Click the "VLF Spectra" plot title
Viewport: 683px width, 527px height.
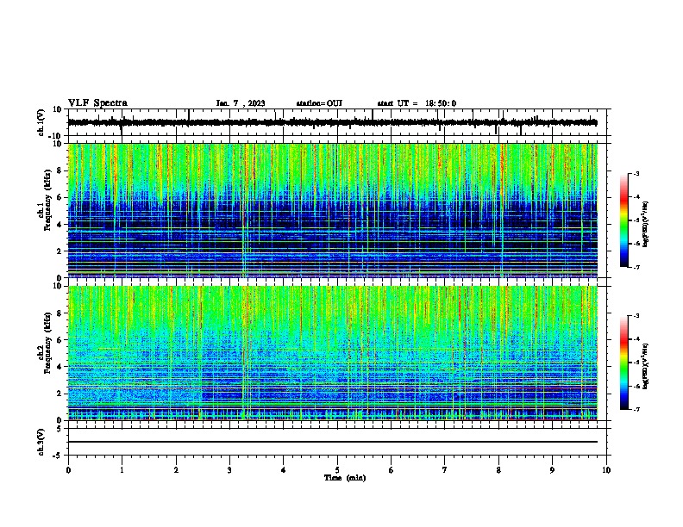97,102
